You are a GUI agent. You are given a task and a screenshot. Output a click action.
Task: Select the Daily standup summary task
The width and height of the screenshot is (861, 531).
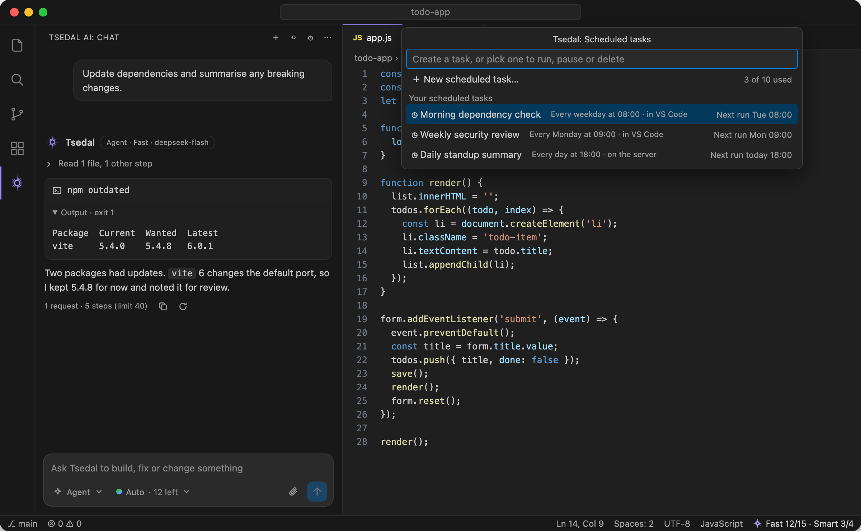[602, 155]
